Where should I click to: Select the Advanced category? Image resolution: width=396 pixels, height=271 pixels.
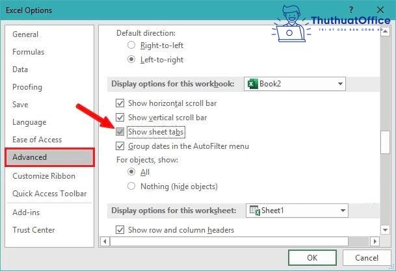[x=50, y=157]
